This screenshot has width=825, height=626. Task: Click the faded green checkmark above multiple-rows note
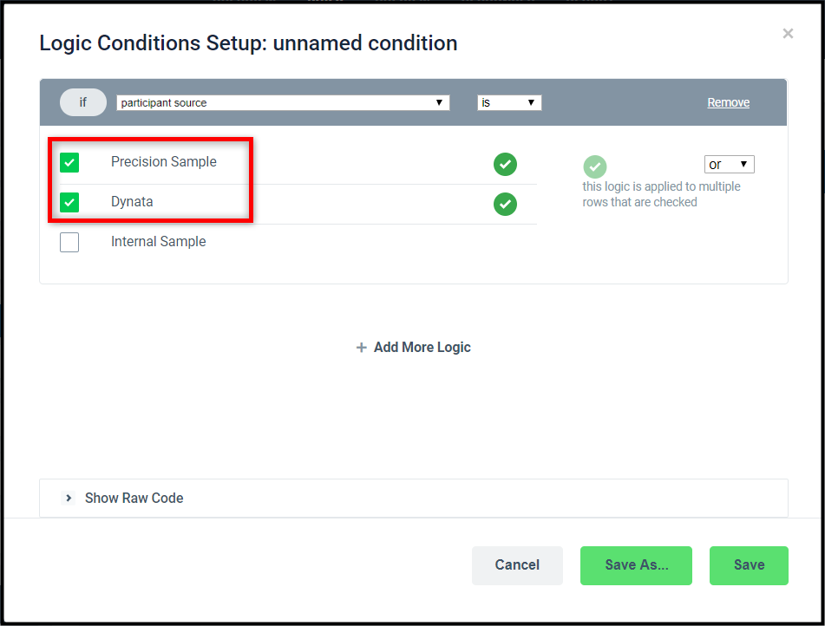594,166
